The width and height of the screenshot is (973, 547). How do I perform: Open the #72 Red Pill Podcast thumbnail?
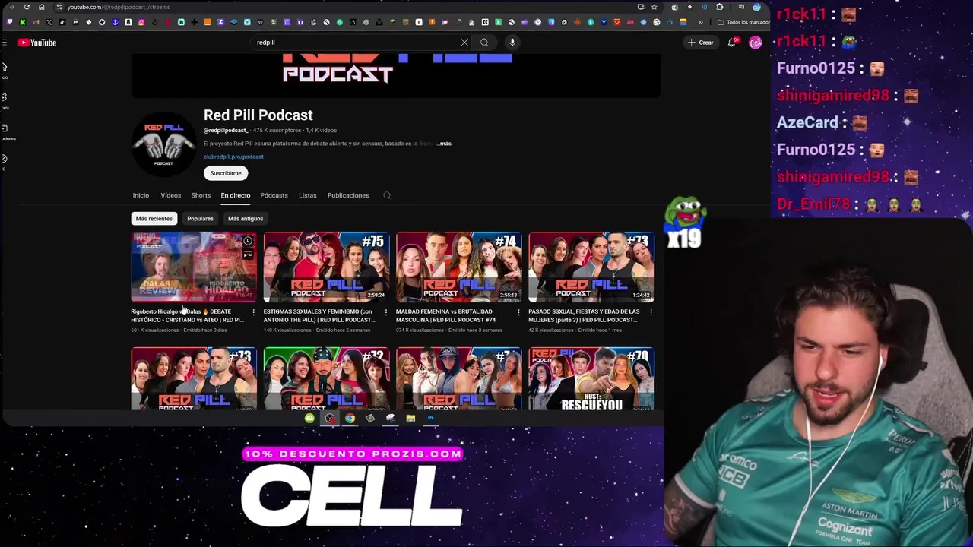pyautogui.click(x=326, y=379)
